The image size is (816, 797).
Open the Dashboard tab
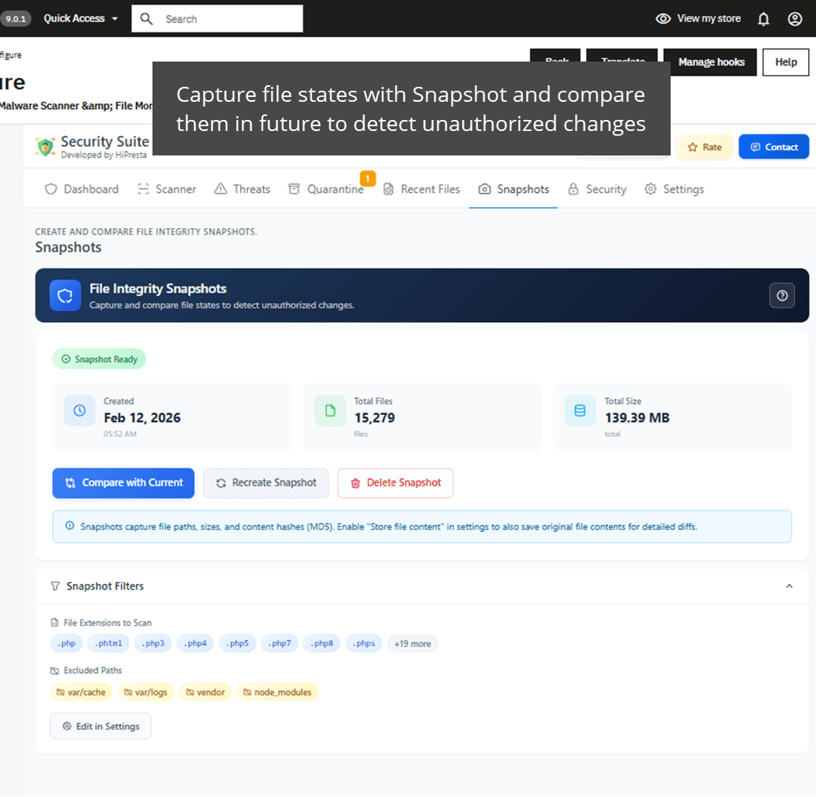pos(81,189)
